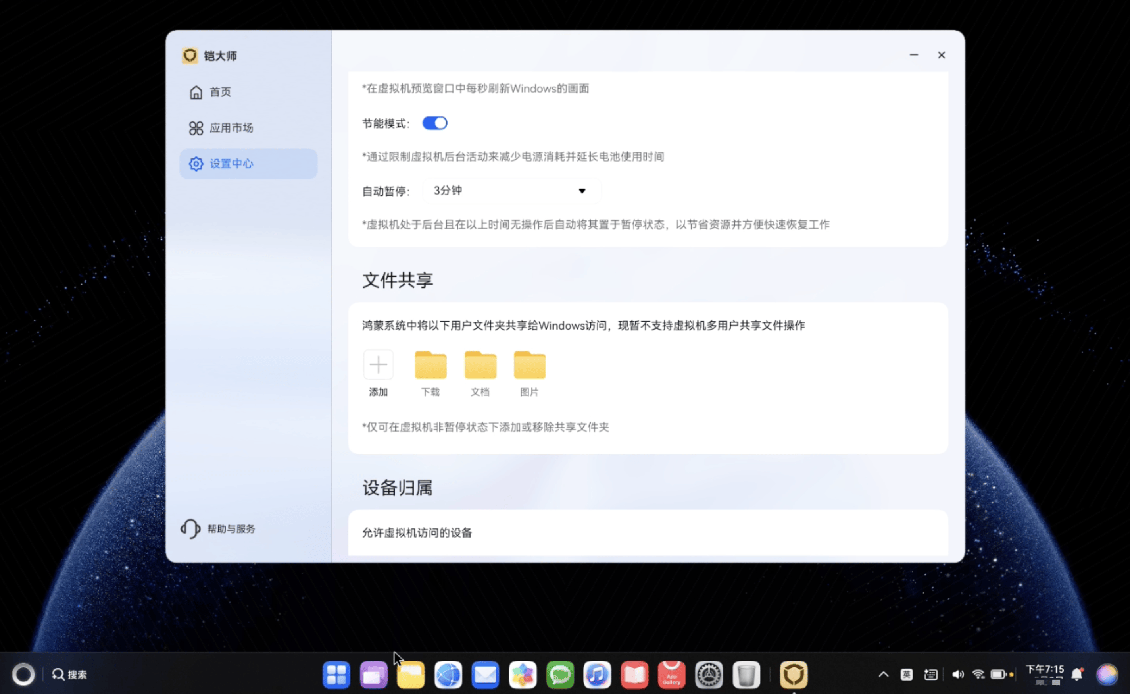
Task: Select the 下载 shared folder icon
Action: click(430, 365)
